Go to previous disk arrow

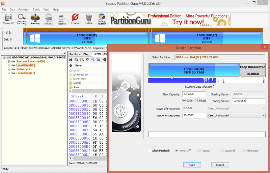[x=6, y=33]
